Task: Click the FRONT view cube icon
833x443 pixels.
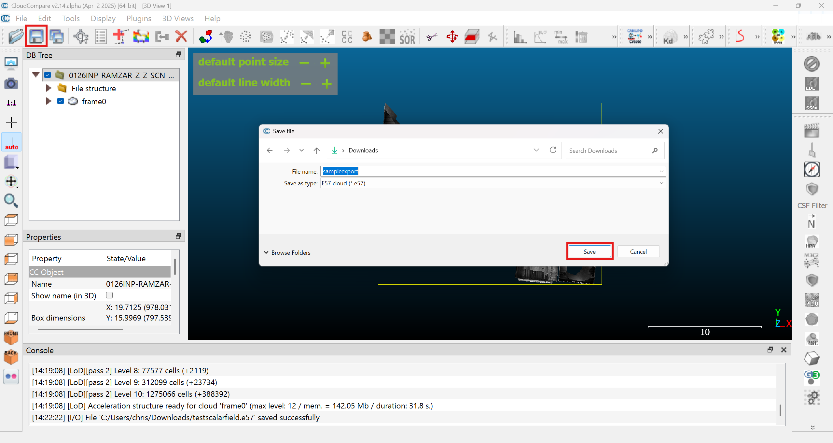Action: point(11,337)
